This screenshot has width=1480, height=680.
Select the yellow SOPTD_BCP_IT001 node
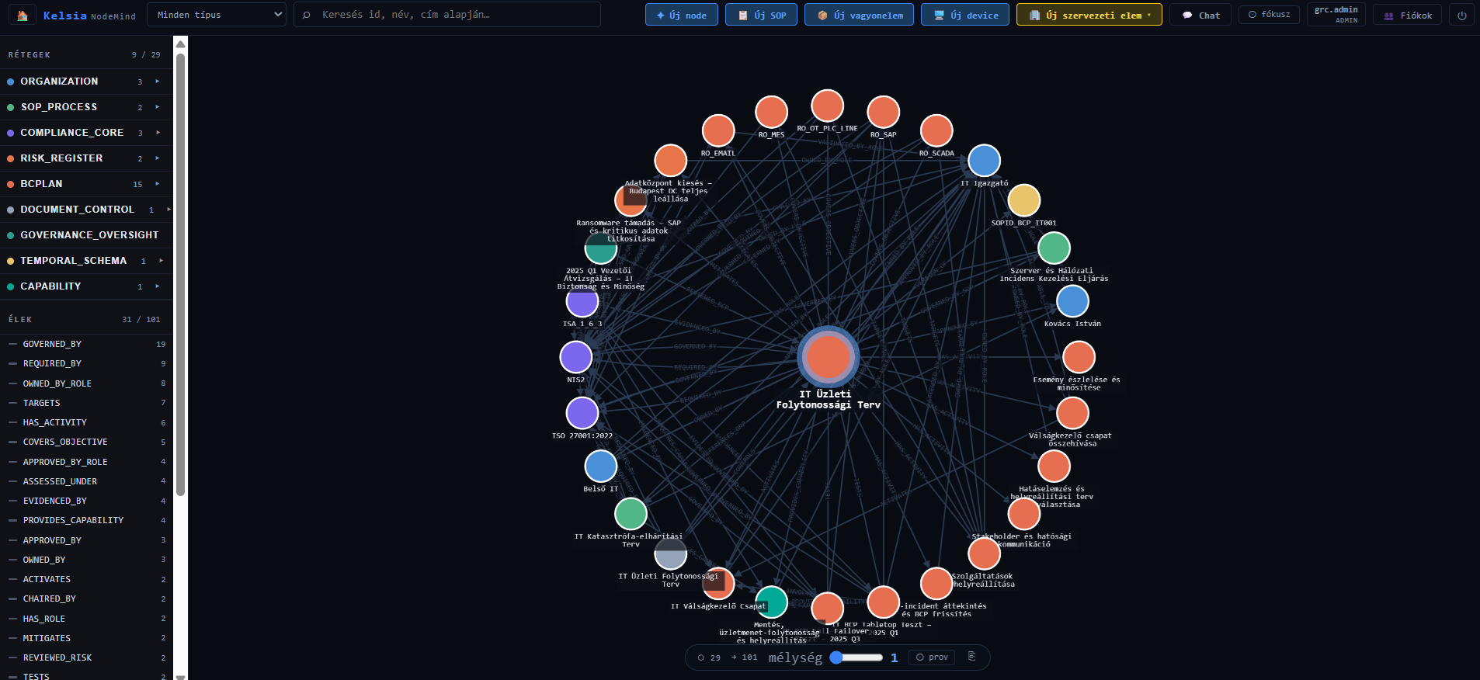[x=1024, y=200]
